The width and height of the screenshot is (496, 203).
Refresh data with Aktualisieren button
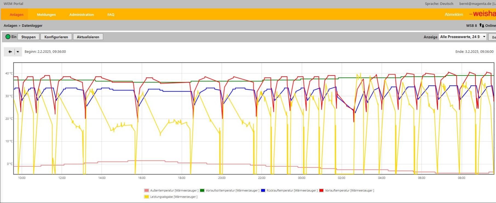point(88,37)
